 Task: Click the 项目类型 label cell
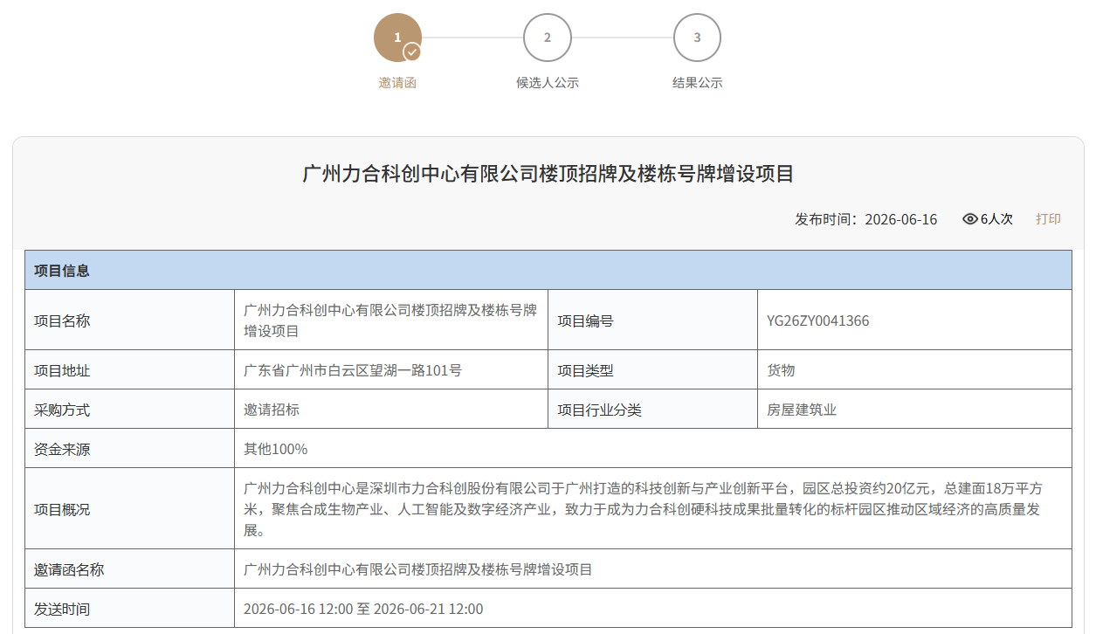653,370
